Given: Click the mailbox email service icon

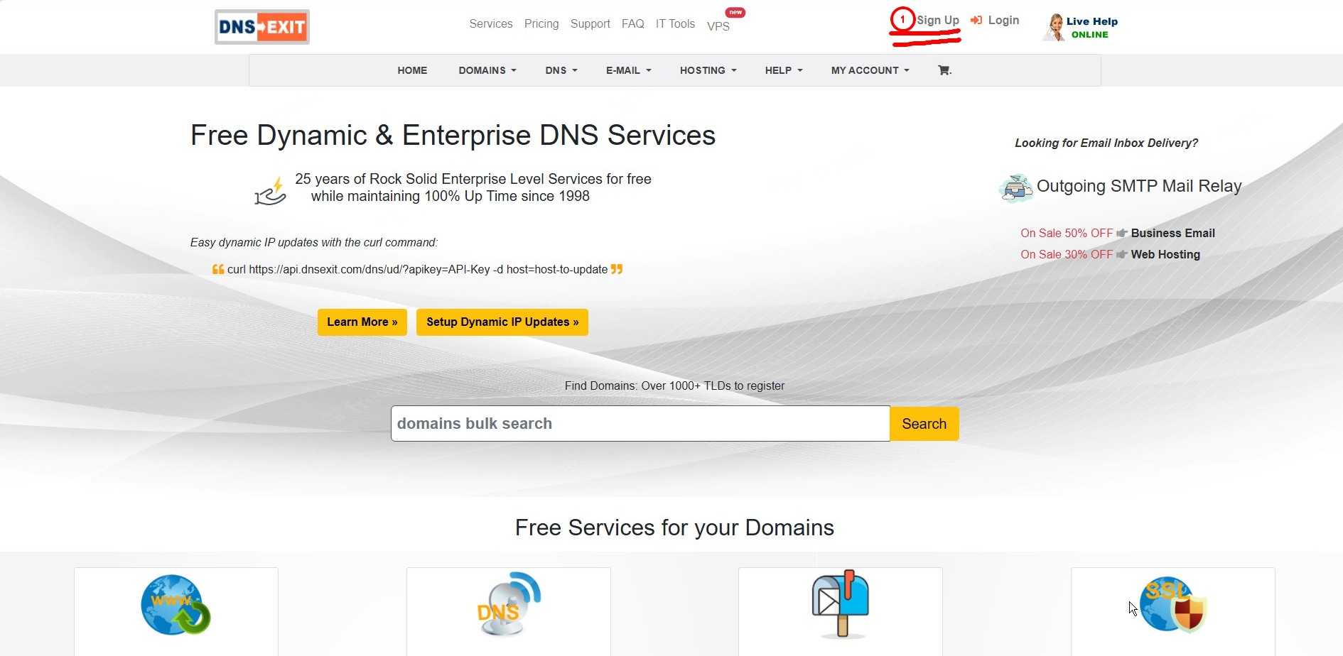Looking at the screenshot, I should (840, 603).
